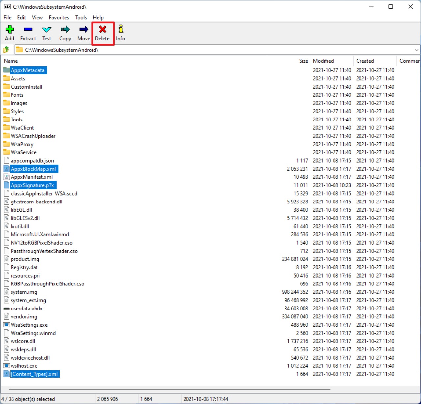Click the [Content_Types].xml file icon
The width and height of the screenshot is (421, 404).
[x=7, y=374]
